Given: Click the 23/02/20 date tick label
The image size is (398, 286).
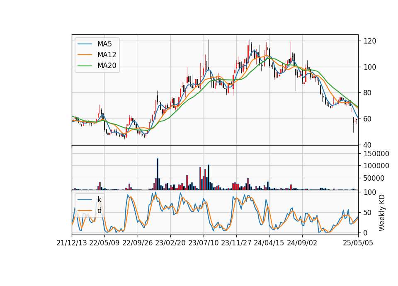Looking at the screenshot, I should pyautogui.click(x=170, y=243).
